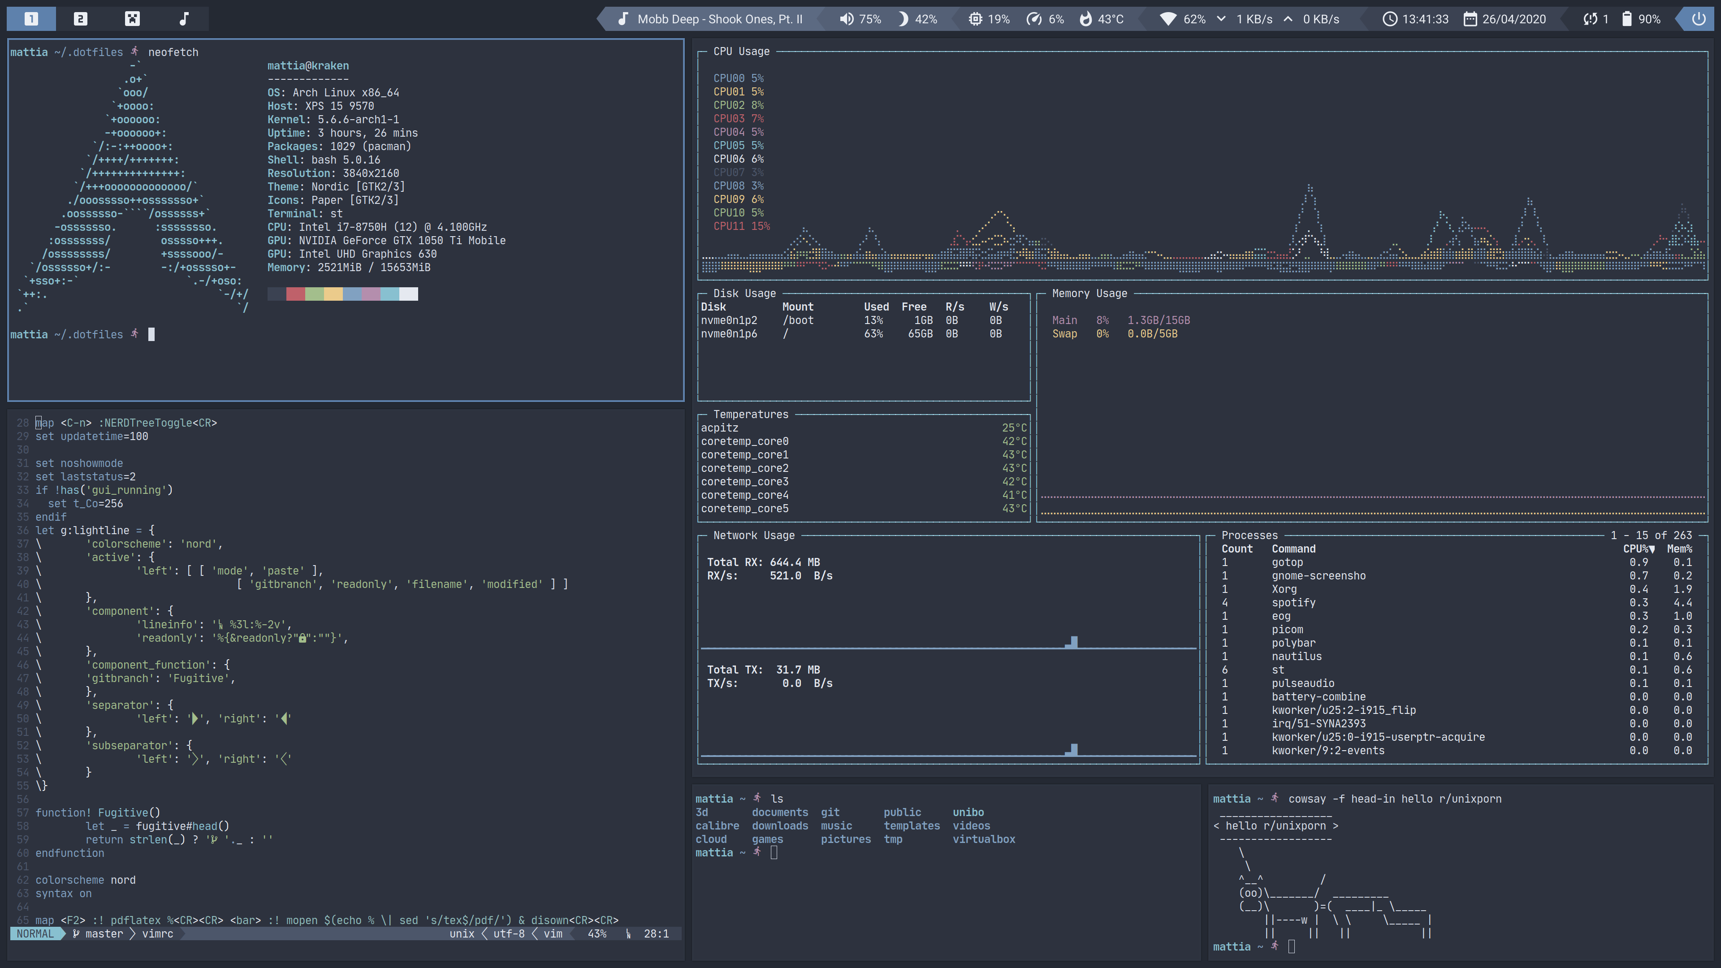Click the mattia@kraken neofetch title

pyautogui.click(x=308, y=65)
